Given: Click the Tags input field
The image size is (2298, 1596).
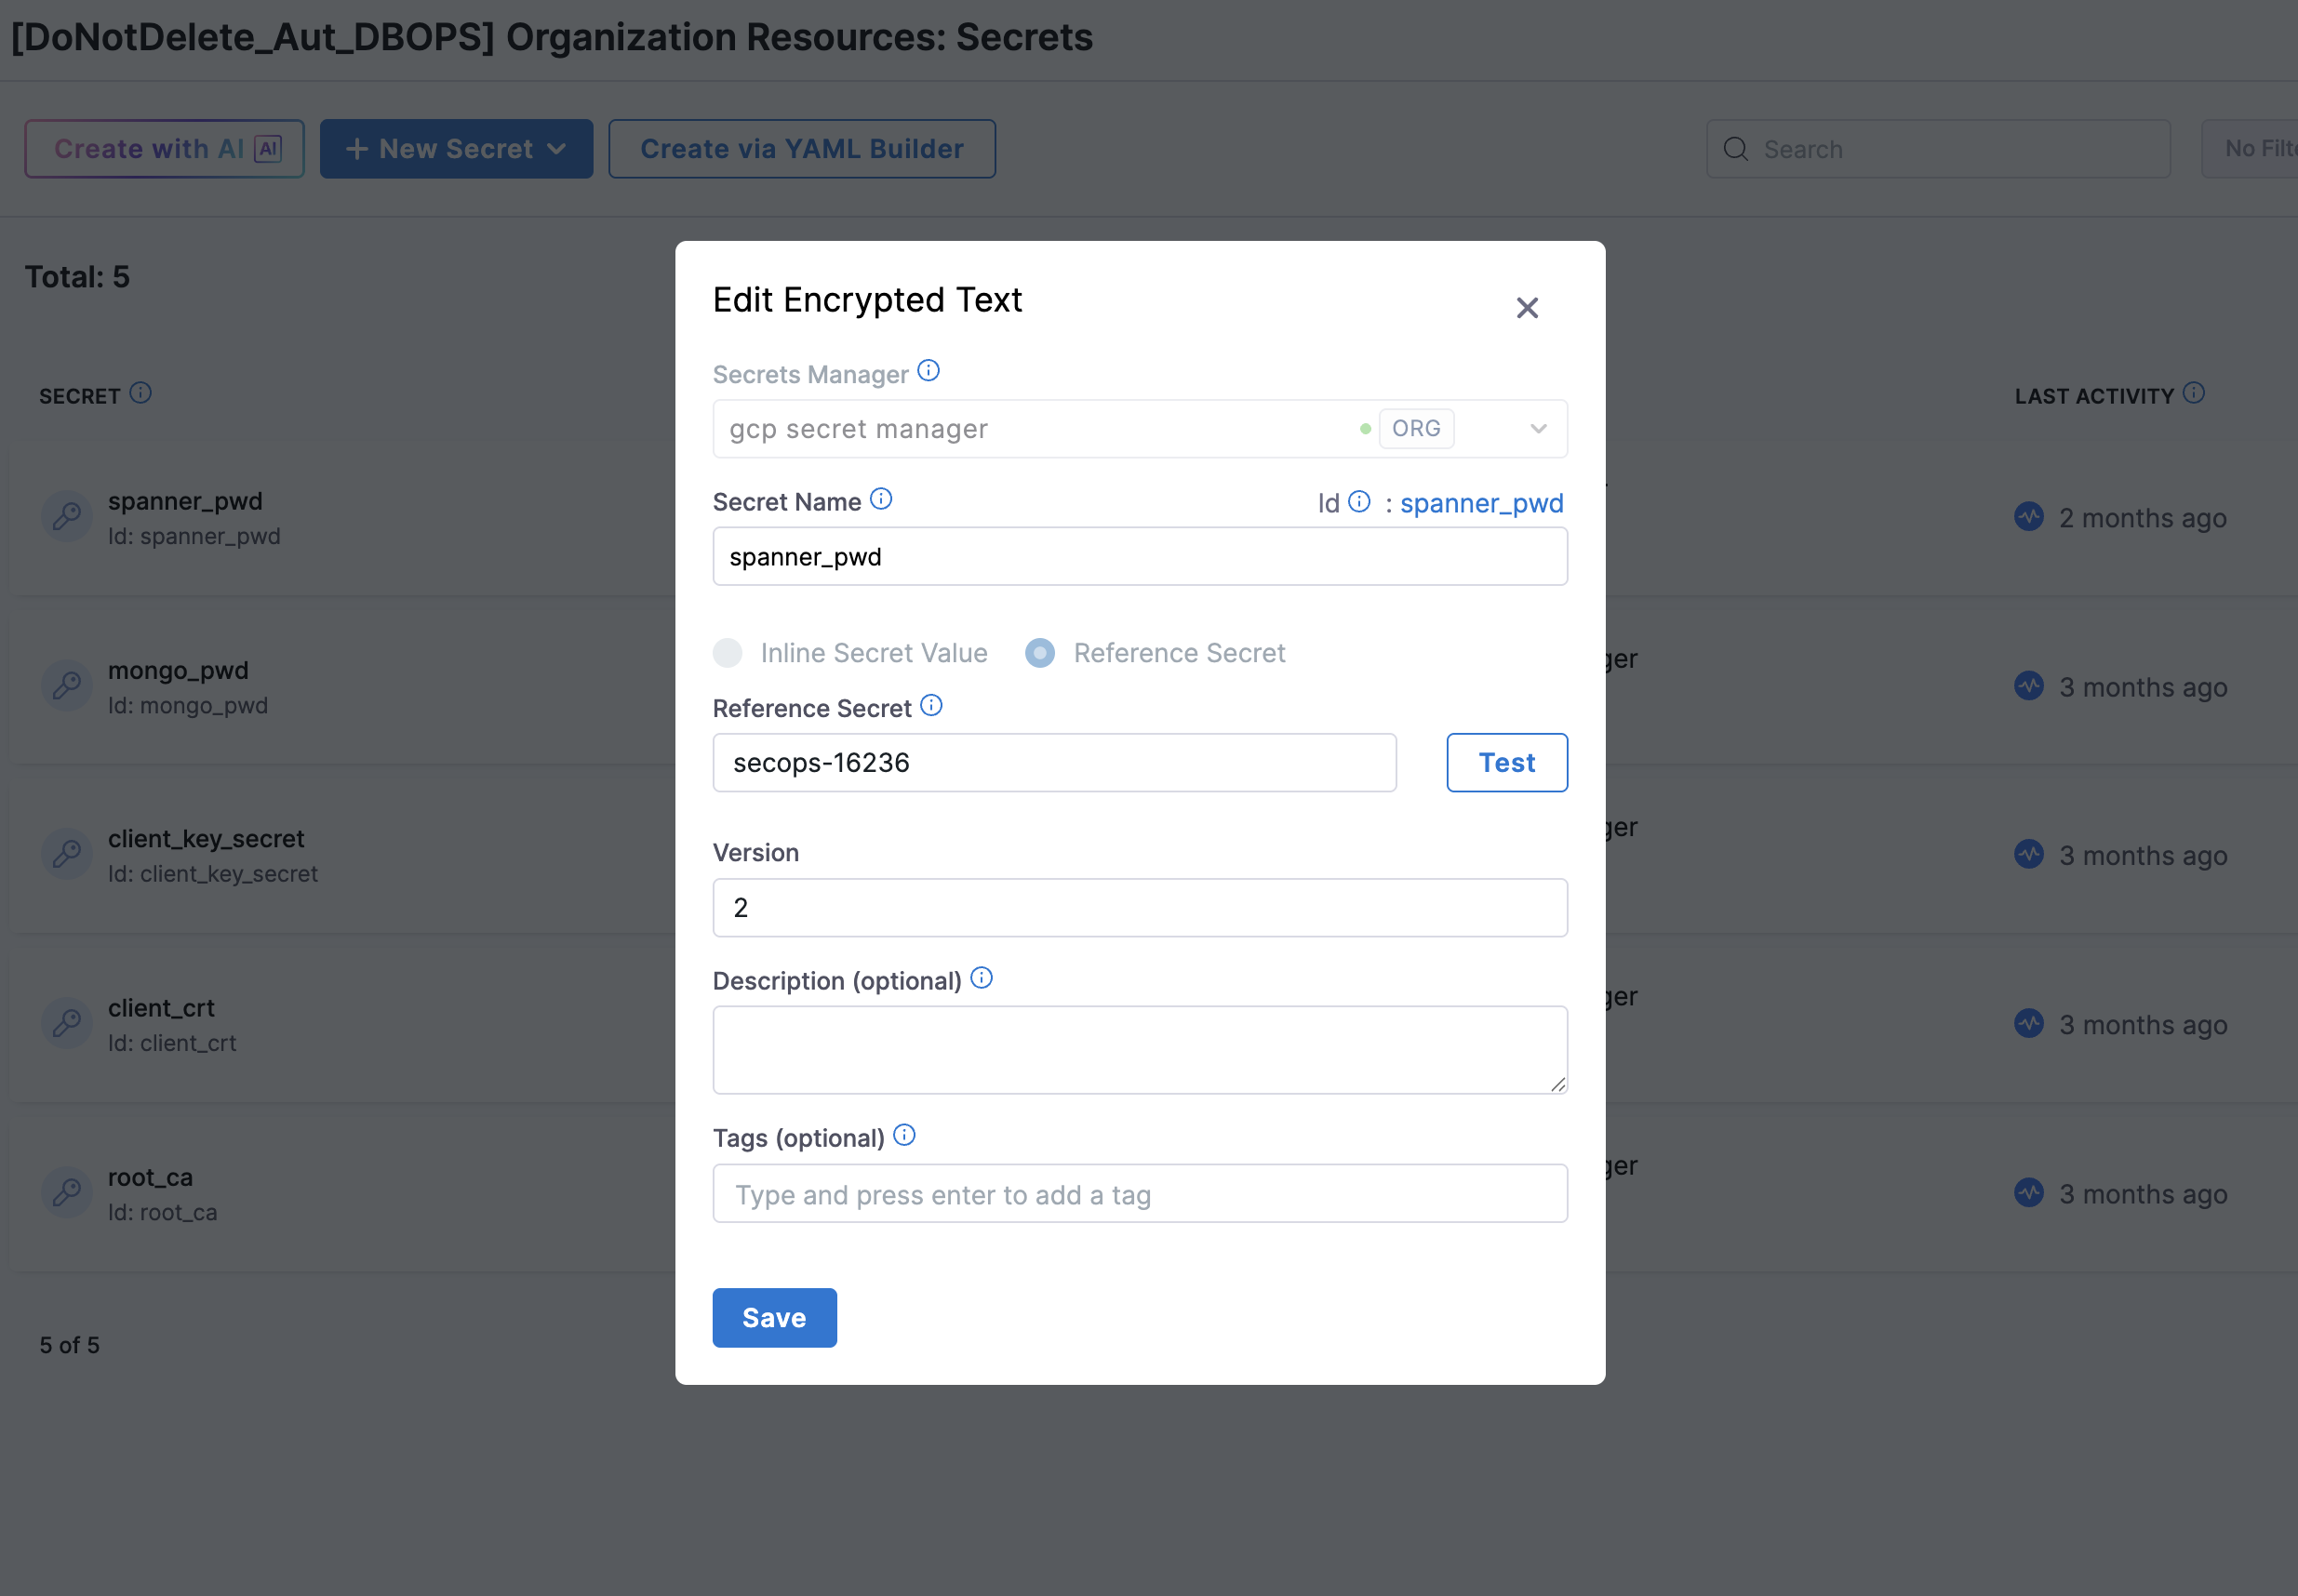Looking at the screenshot, I should [x=1140, y=1194].
